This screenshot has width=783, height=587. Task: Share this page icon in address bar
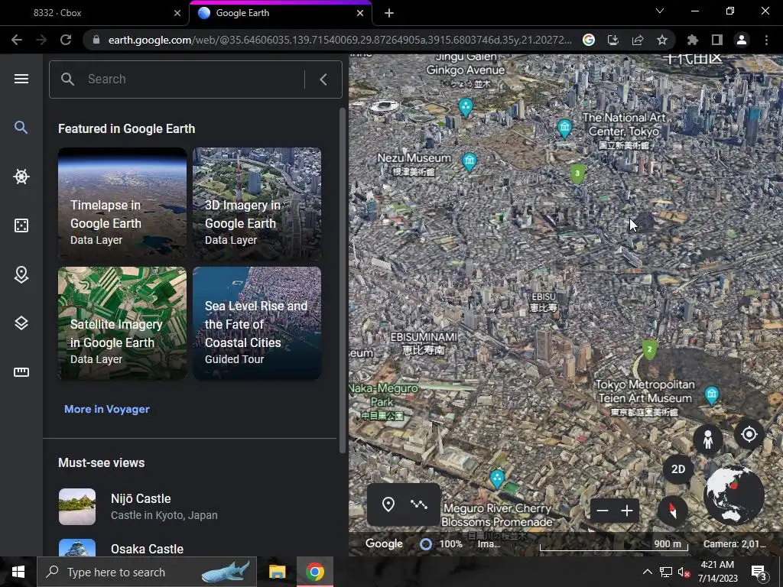point(638,40)
